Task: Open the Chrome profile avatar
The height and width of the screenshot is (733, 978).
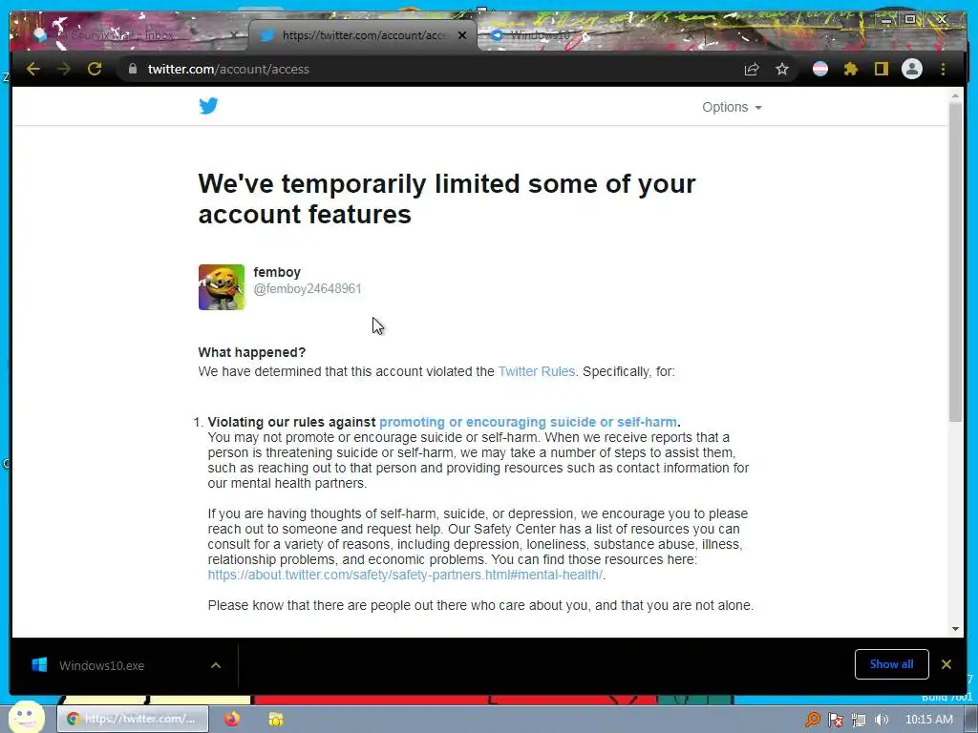Action: tap(912, 69)
